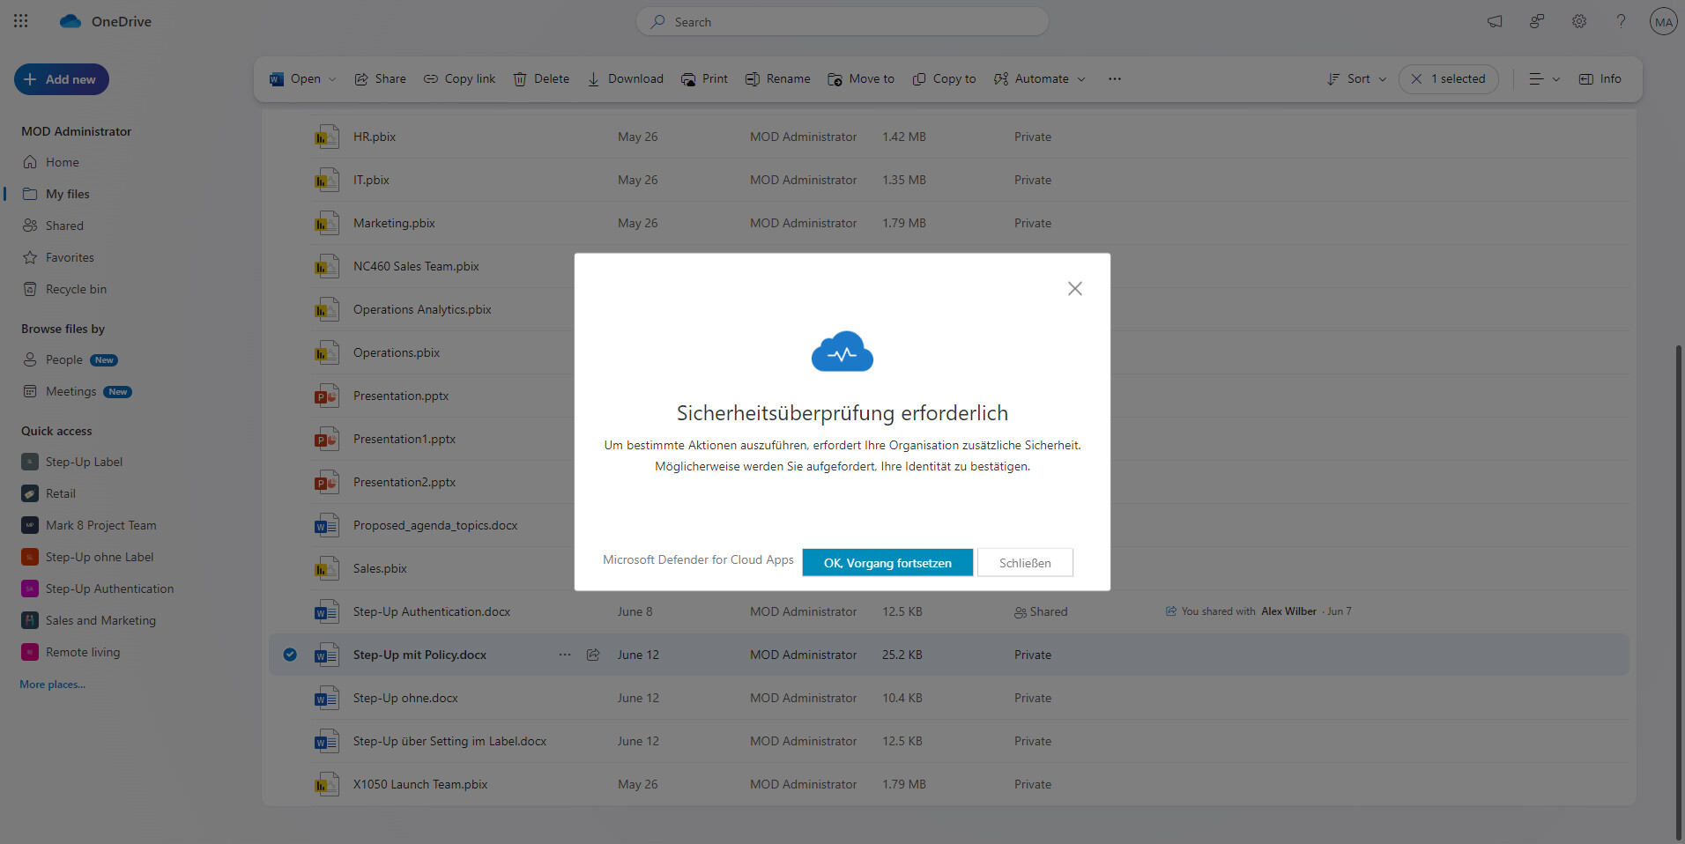Image resolution: width=1685 pixels, height=844 pixels.
Task: Open IT.pbix file name
Action: 371,180
